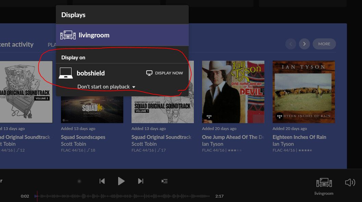Click Eighteen Inches Of Rain title
The width and height of the screenshot is (362, 202).
[x=299, y=137]
